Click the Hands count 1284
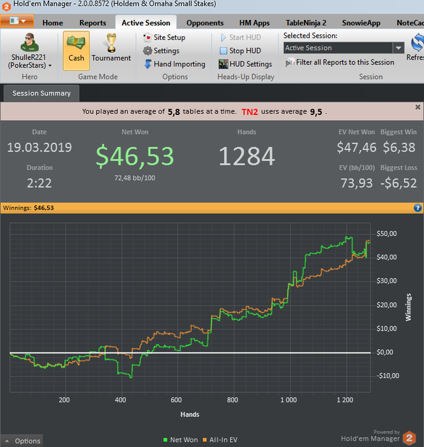The height and width of the screenshot is (447, 424). point(246,156)
